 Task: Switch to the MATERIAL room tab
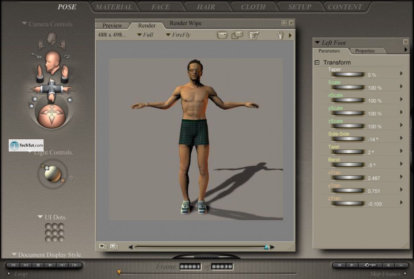pos(114,7)
